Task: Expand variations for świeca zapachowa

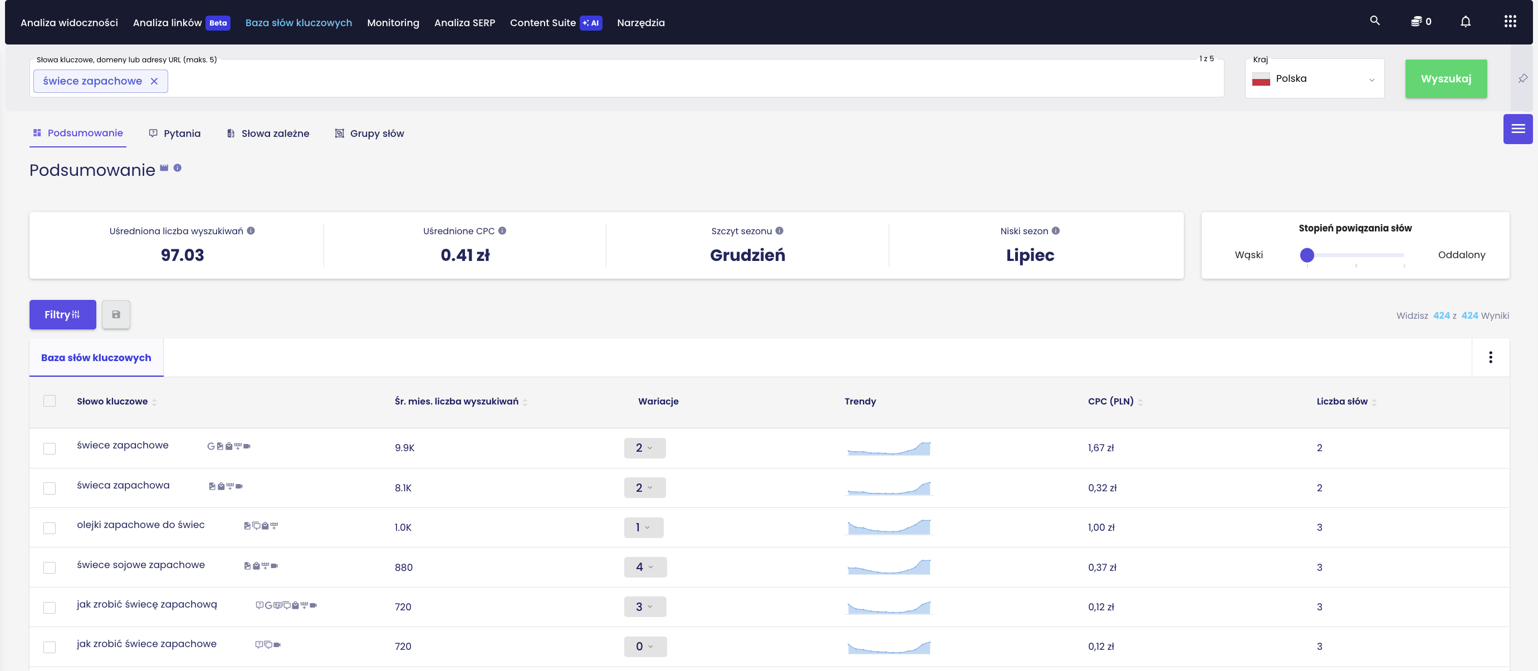Action: (644, 488)
